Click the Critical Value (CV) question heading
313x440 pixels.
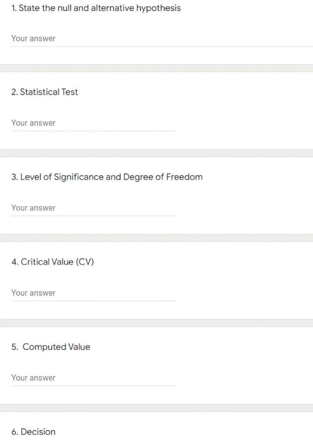point(53,262)
